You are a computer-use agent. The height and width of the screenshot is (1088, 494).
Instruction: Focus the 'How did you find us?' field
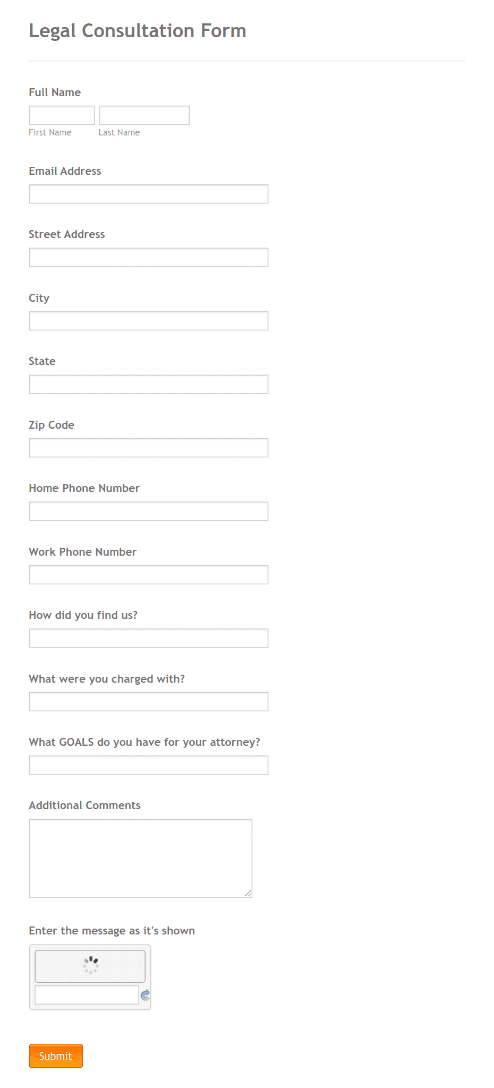tap(148, 638)
